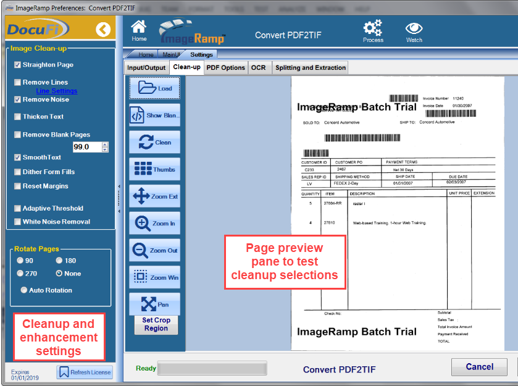Decrease blank page threshold with down arrow
518x386 pixels.
(x=105, y=149)
